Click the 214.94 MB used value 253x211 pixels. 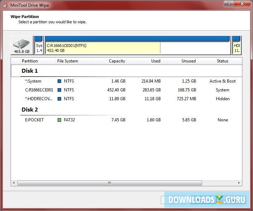click(151, 81)
